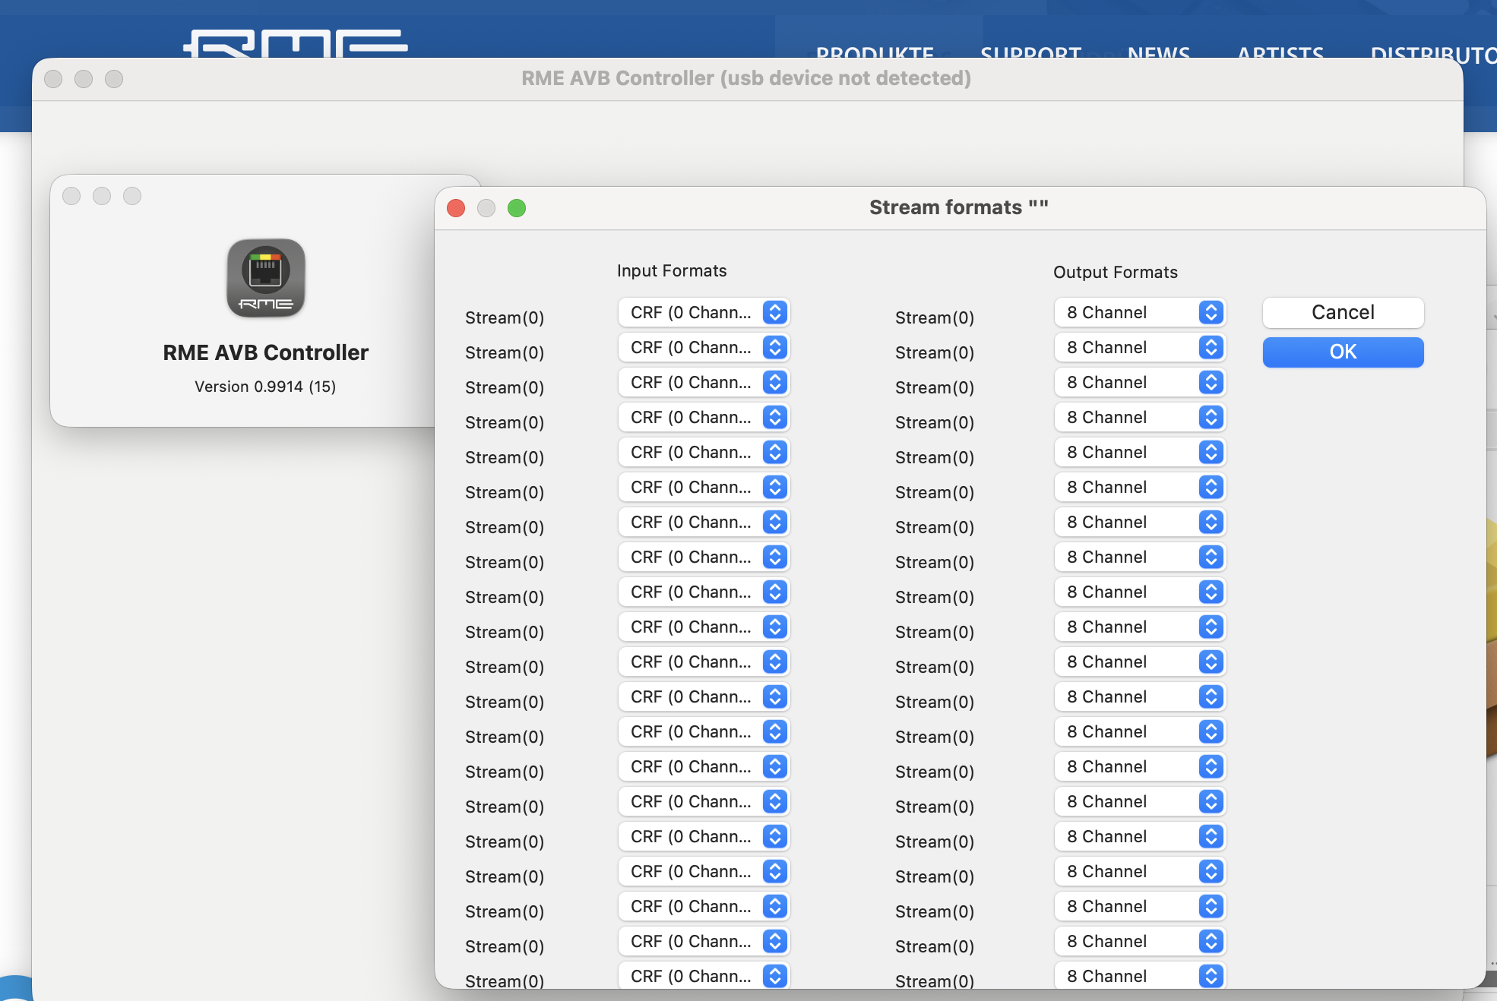Open NEWS in the website navigation
This screenshot has width=1497, height=1001.
[x=1159, y=52]
